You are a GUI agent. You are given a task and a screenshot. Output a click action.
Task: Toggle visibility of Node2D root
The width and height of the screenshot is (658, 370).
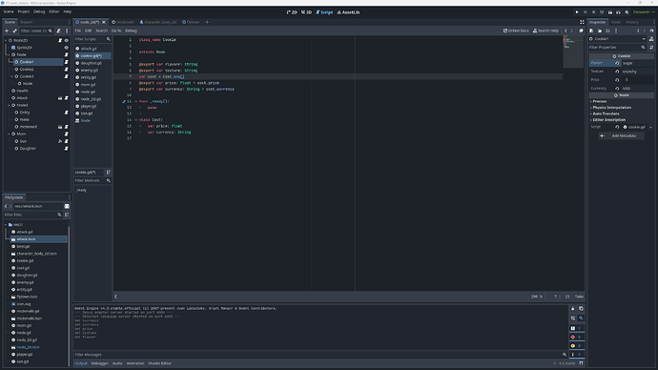click(67, 40)
